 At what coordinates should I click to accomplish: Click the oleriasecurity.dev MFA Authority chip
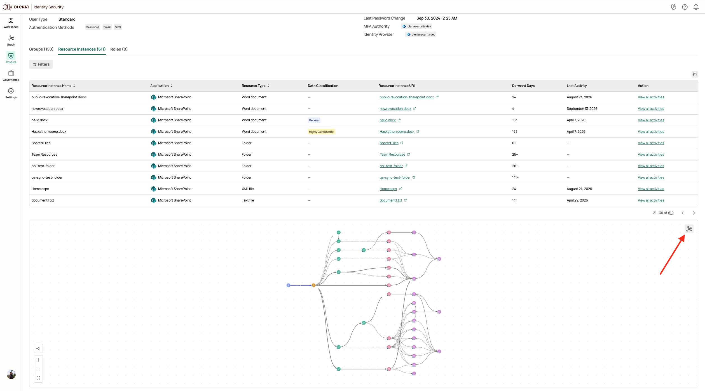[x=417, y=26]
